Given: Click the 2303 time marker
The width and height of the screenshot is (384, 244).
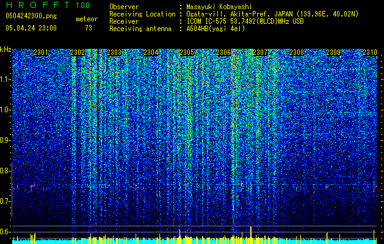Looking at the screenshot, I should tap(114, 52).
